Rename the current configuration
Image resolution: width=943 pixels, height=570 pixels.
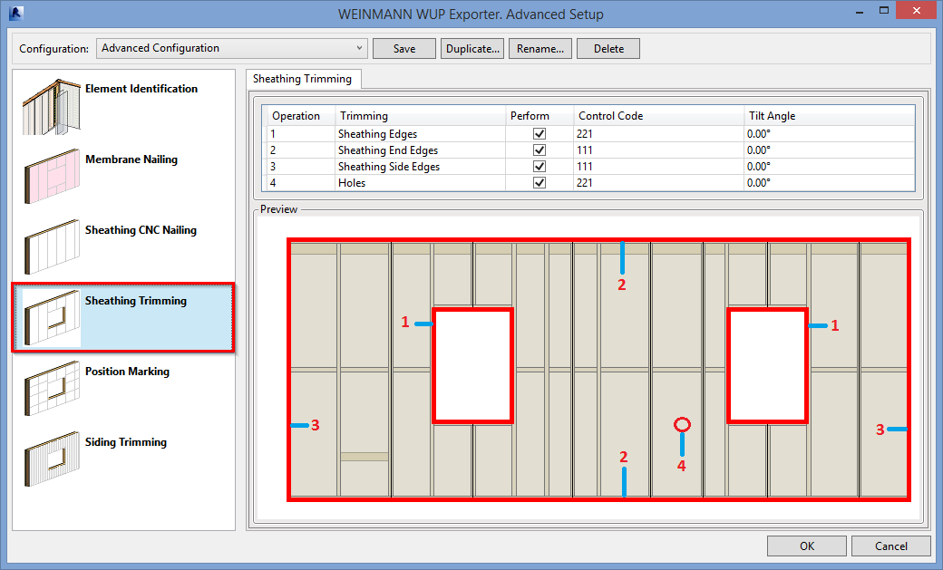[540, 48]
